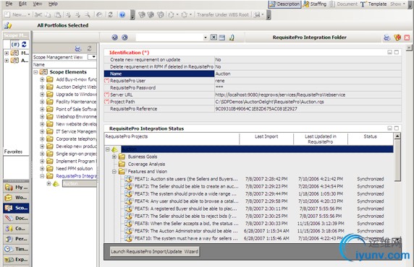Open the Help menu
This screenshot has width=414, height=267.
coord(53,4)
